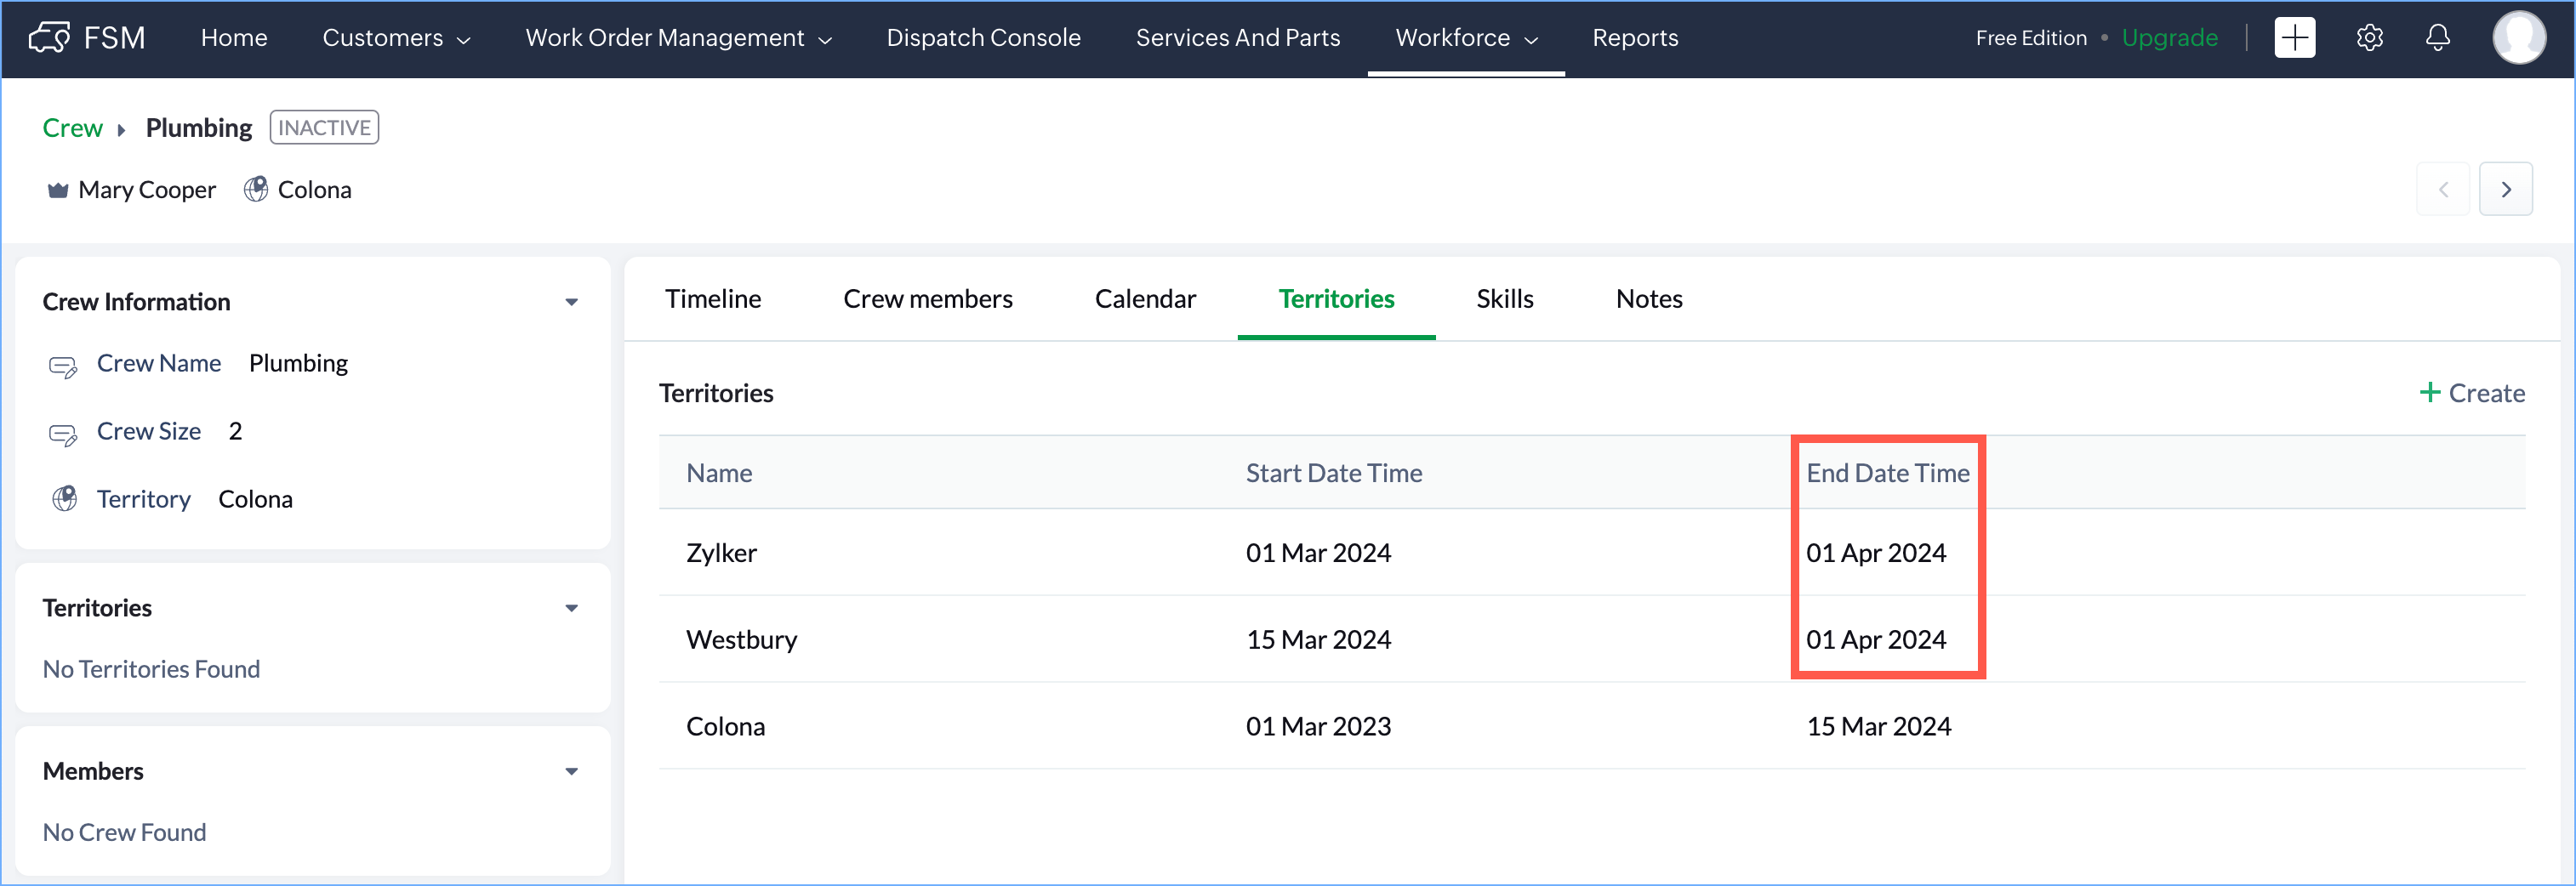Image resolution: width=2576 pixels, height=886 pixels.
Task: Click the plus quick-create icon
Action: click(2294, 38)
